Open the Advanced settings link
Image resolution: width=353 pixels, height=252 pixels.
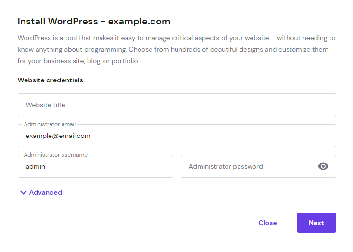(46, 192)
